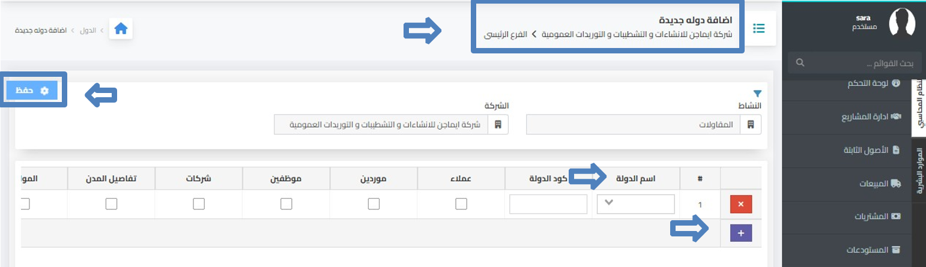
Task: Tick the موظفين checkbox in row 1
Action: coord(286,204)
